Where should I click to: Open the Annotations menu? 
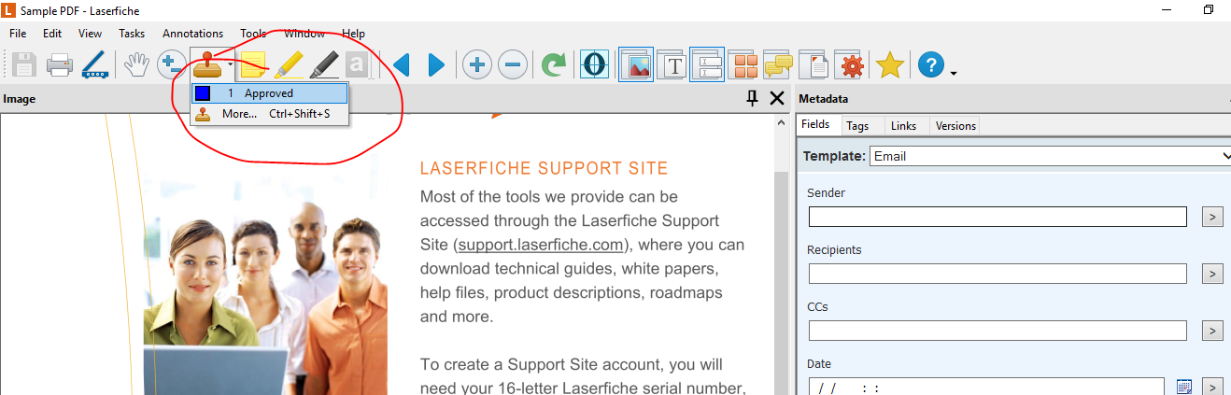(x=193, y=34)
